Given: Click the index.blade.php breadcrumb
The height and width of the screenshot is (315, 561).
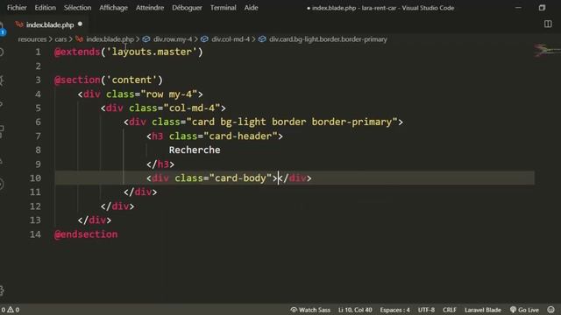Looking at the screenshot, I should tap(110, 39).
